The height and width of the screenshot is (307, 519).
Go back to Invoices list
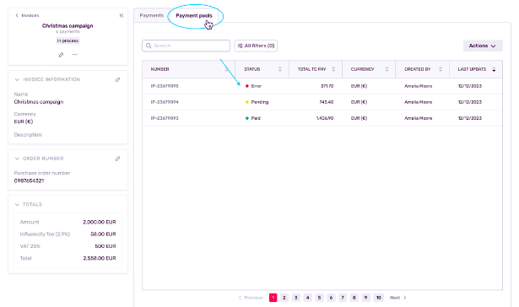click(x=27, y=15)
